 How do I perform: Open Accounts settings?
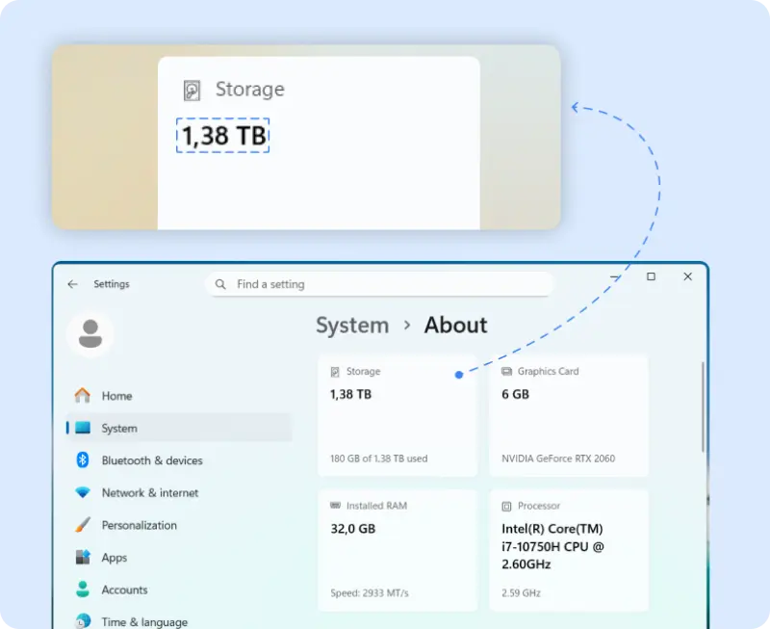click(x=178, y=590)
